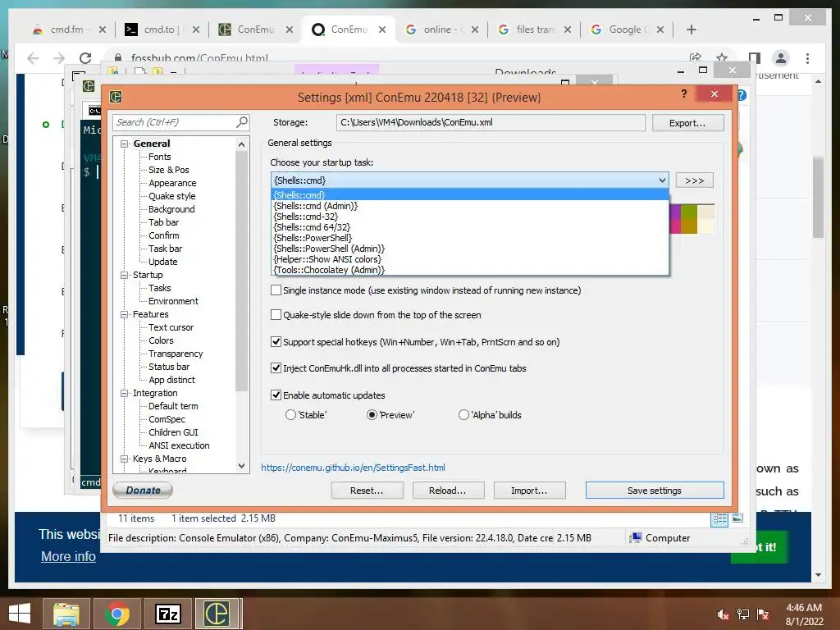
Task: Go back in Chrome
Action: pos(33,58)
